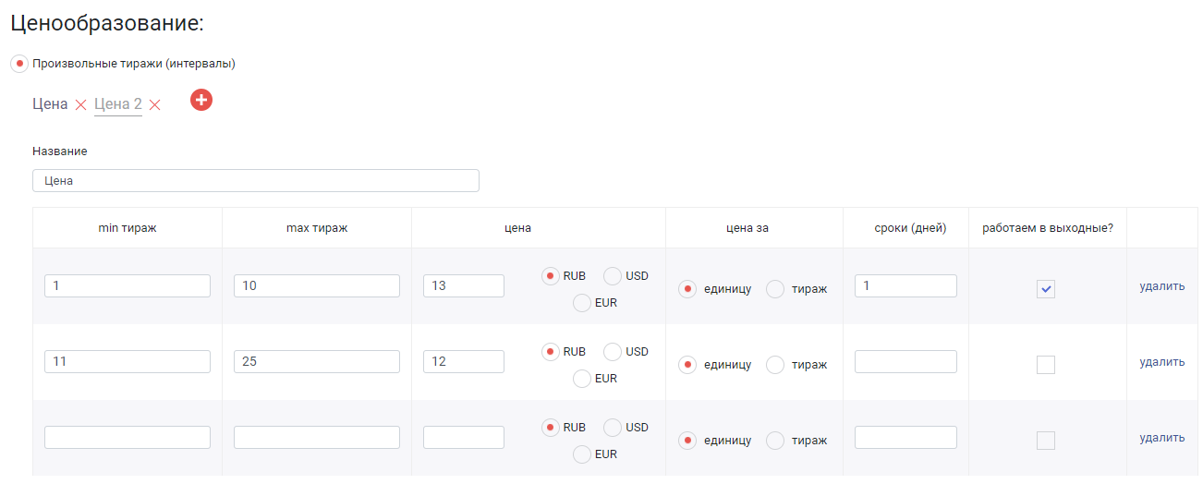Select USD in the empty last row

(613, 428)
